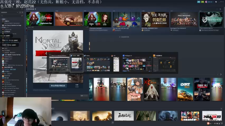This screenshot has height=126, width=225.
Task: Select Among Us in library list
Action: (x=6, y=82)
